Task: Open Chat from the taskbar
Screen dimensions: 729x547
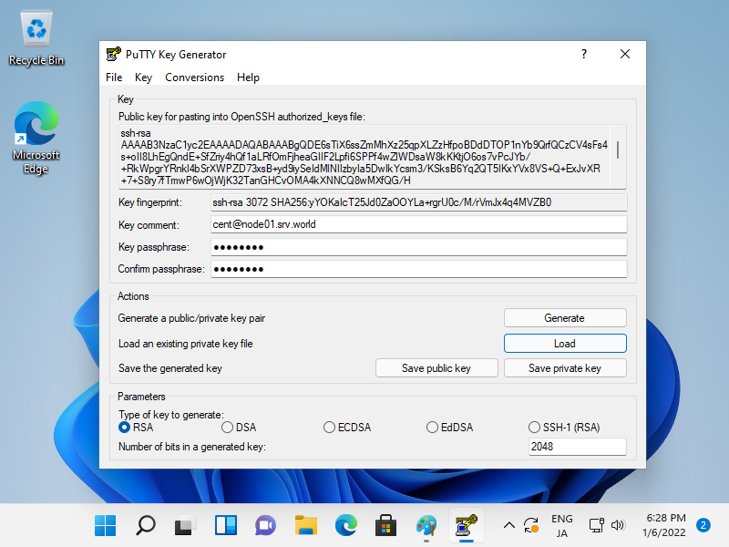Action: click(265, 525)
